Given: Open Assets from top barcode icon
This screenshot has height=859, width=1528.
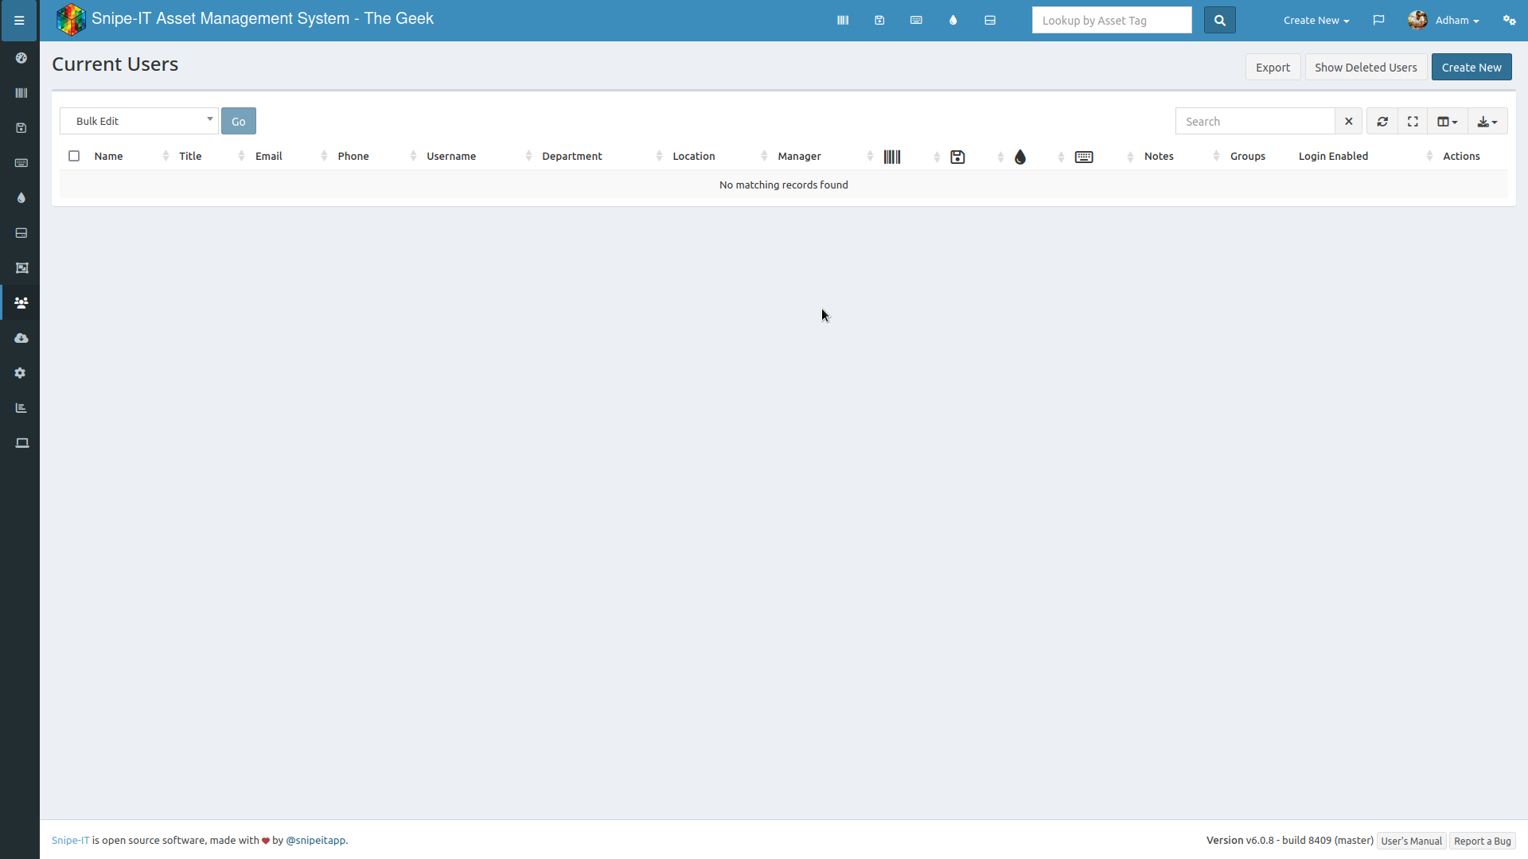Looking at the screenshot, I should [x=843, y=21].
